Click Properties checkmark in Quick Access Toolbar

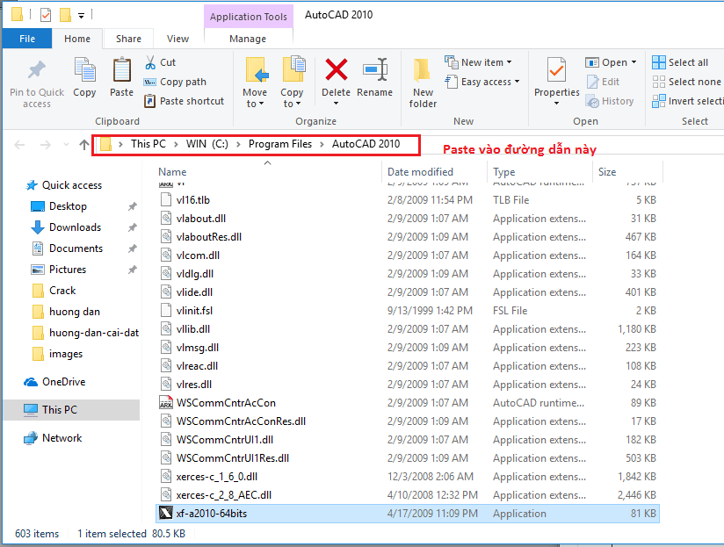coord(46,15)
